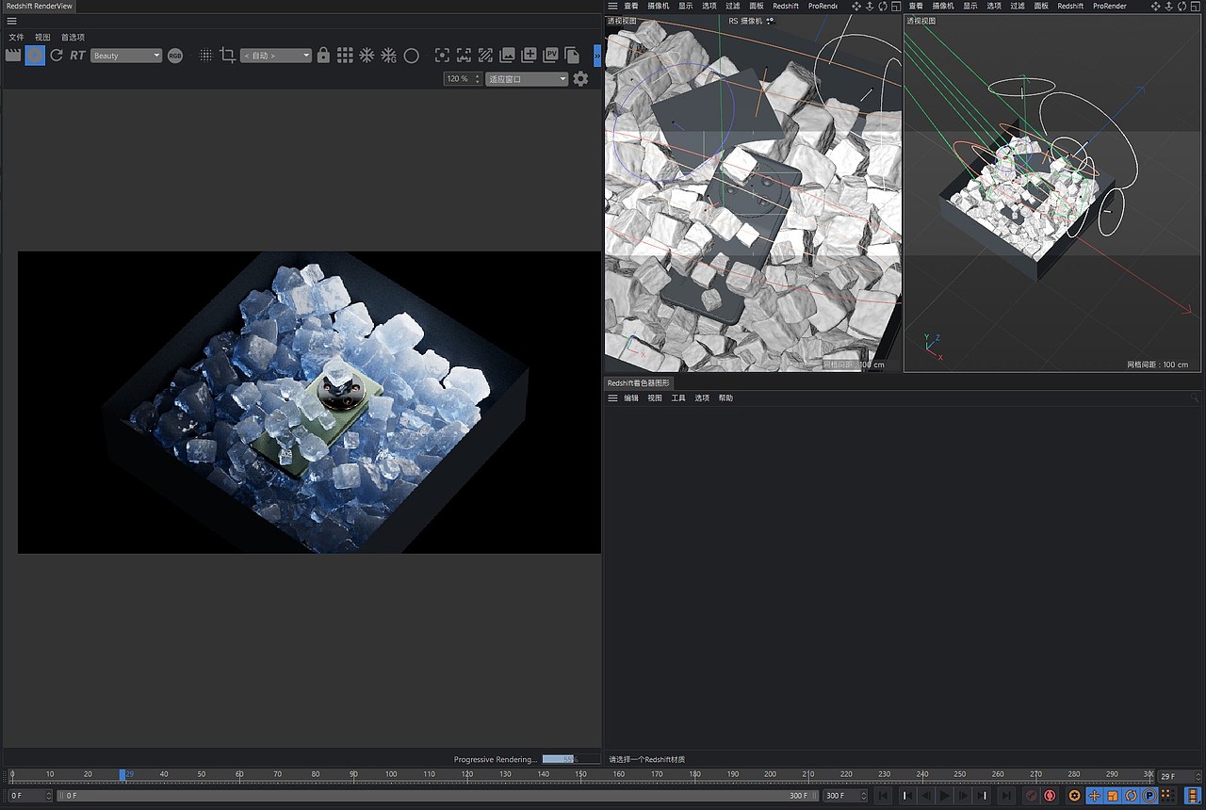Click the right viewport dolly-camera icon

(x=1171, y=6)
